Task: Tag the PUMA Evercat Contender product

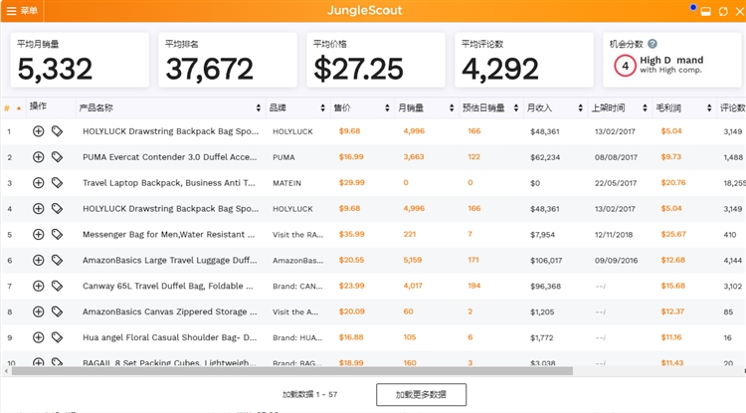Action: pos(57,157)
